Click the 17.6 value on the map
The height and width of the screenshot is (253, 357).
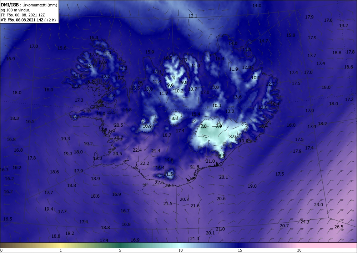[x=328, y=20]
